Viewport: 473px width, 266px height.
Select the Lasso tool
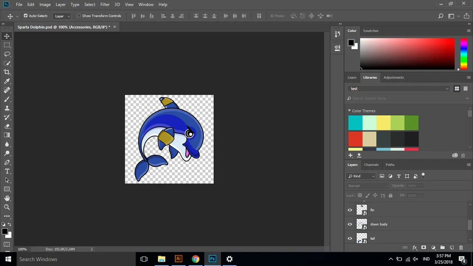pyautogui.click(x=7, y=54)
